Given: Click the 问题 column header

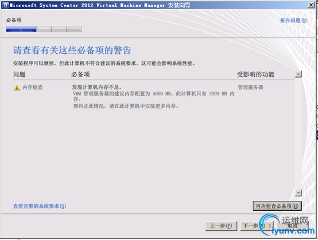Looking at the screenshot, I should pyautogui.click(x=20, y=75).
